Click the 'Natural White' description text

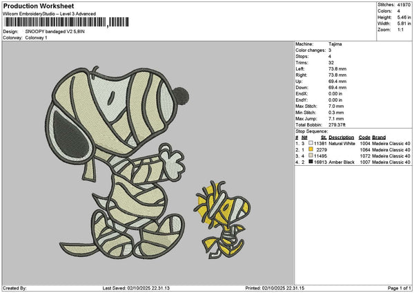(342, 143)
